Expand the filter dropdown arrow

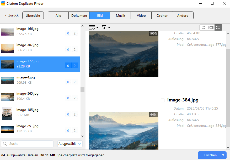(109, 28)
